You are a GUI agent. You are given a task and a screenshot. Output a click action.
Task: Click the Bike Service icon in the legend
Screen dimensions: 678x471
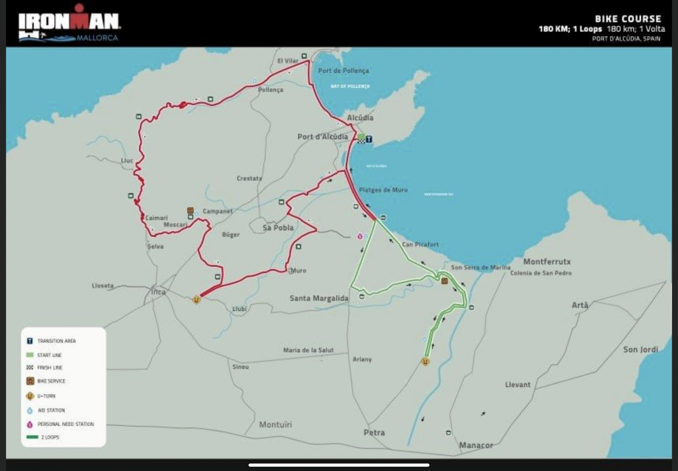click(30, 381)
